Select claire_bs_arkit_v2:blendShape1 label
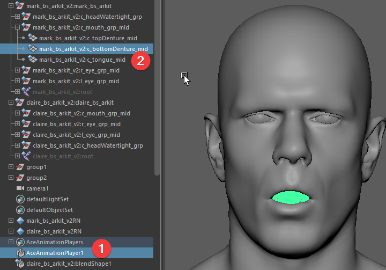This screenshot has height=270, width=386. pyautogui.click(x=69, y=264)
